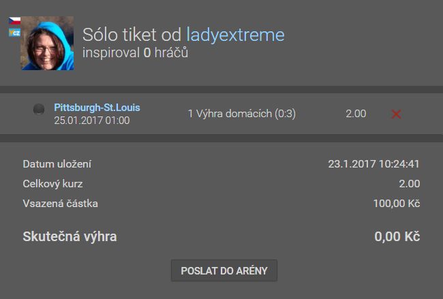The width and height of the screenshot is (443, 299).
Task: Open the Pittsburgh-St.Louis match link
Action: point(97,108)
